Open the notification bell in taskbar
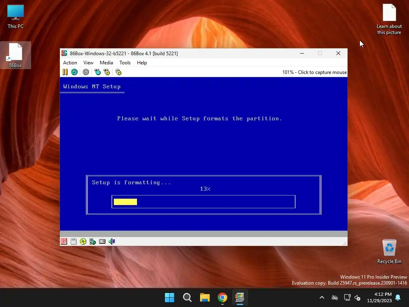This screenshot has width=409, height=307. pyautogui.click(x=398, y=297)
